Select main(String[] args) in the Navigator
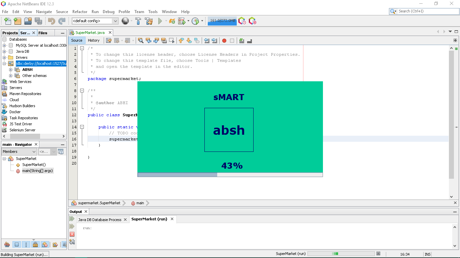The height and width of the screenshot is (258, 460). tap(38, 171)
